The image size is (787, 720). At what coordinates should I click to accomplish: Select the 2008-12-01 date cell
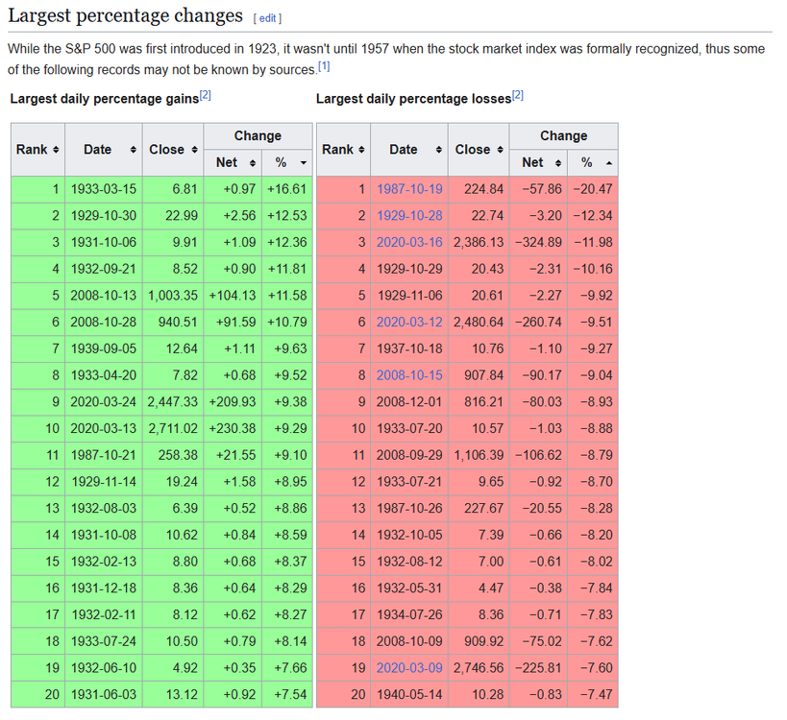click(409, 401)
